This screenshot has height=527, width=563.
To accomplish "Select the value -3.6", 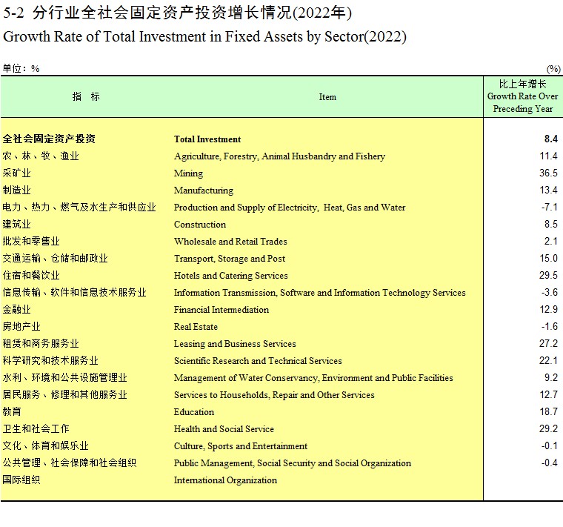I will [550, 292].
